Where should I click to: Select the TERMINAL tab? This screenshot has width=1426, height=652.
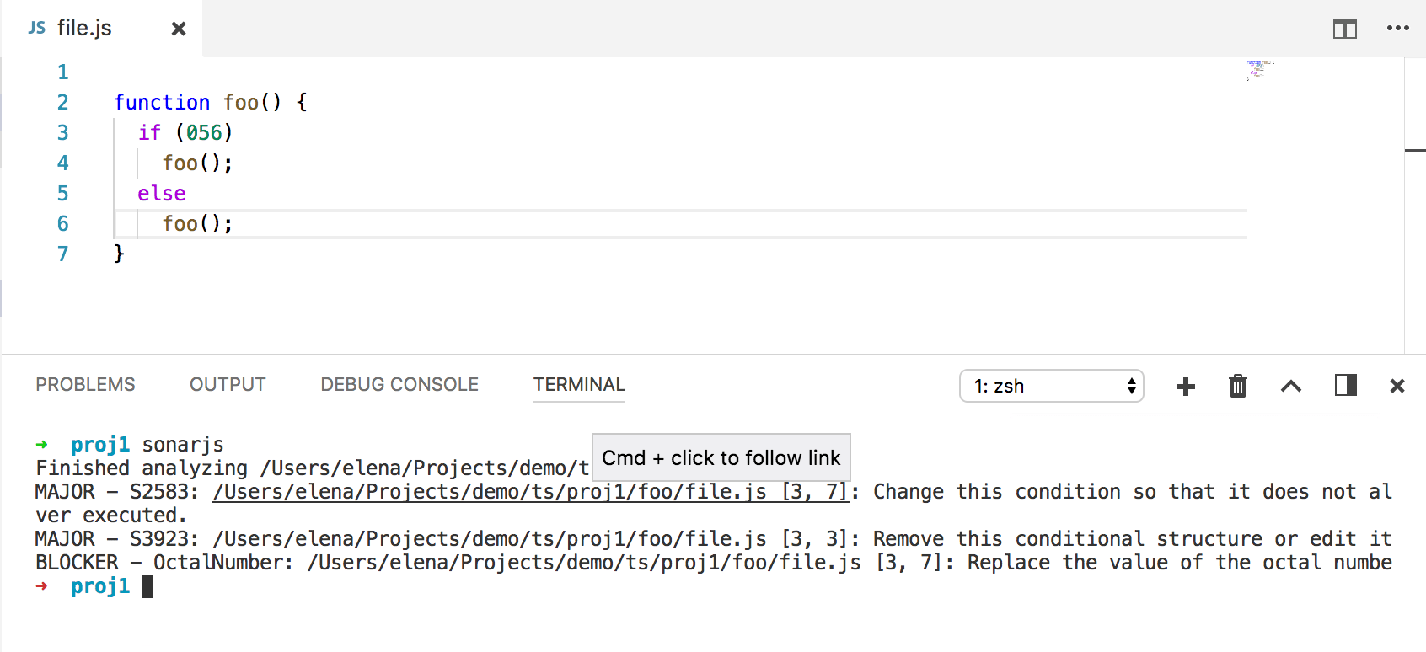click(578, 384)
